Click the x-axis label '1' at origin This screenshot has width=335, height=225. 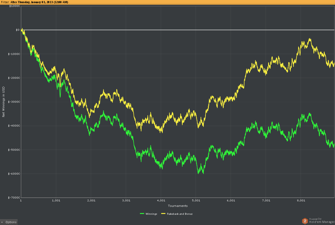(x=21, y=200)
